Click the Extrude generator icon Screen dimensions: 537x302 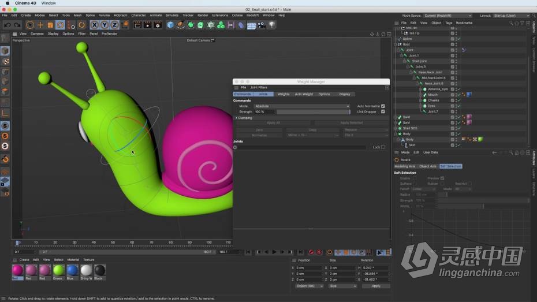[x=200, y=25]
